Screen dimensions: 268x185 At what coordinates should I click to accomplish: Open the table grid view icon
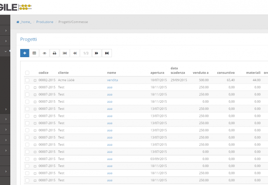click(x=34, y=53)
